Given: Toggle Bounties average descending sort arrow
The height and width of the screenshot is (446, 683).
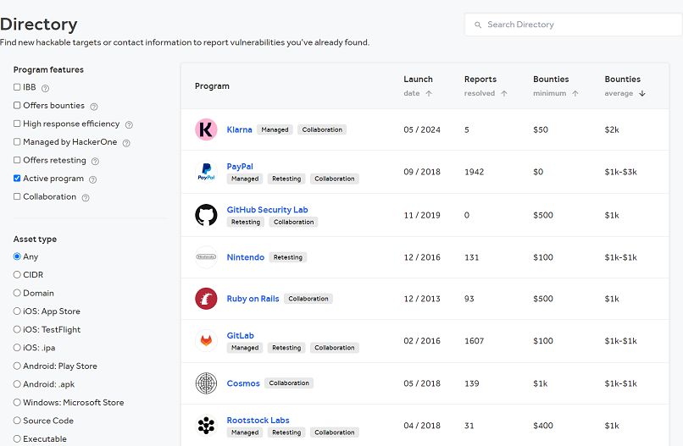Looking at the screenshot, I should point(642,94).
